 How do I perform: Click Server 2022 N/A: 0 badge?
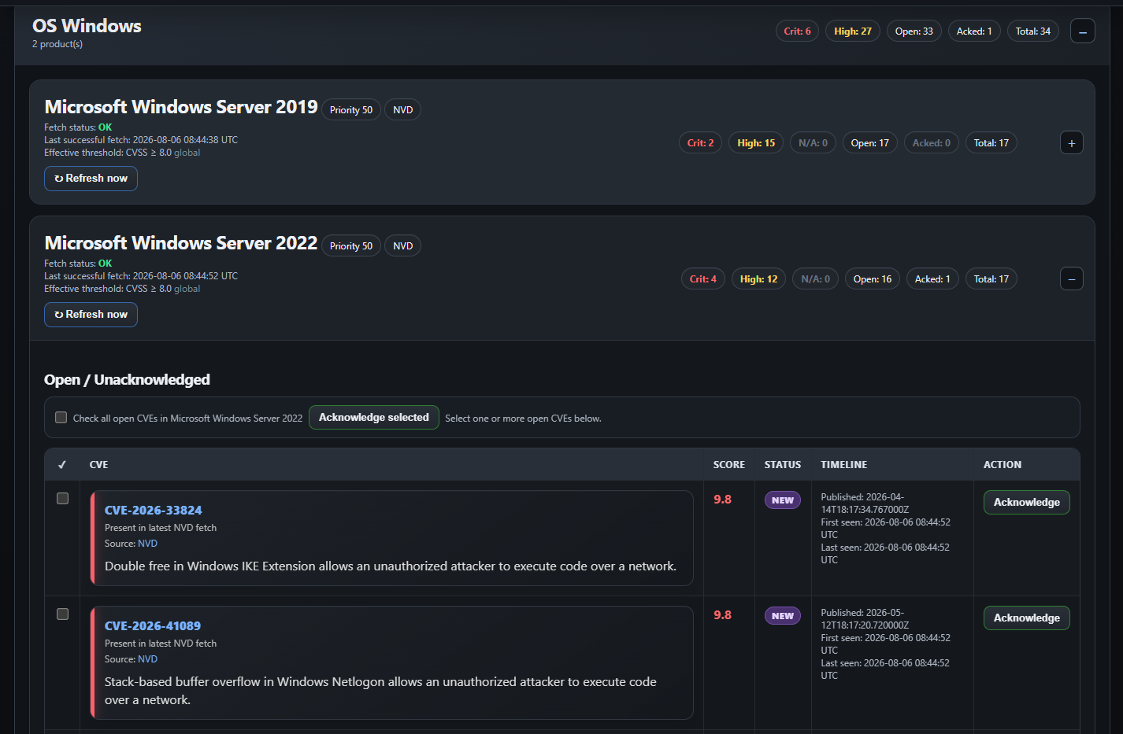tap(815, 279)
